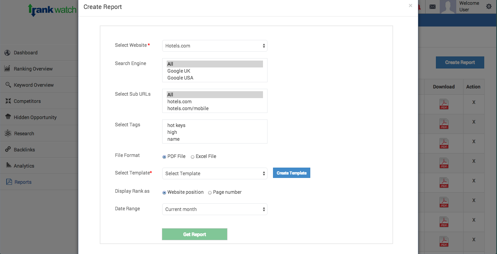Image resolution: width=497 pixels, height=254 pixels.
Task: Change the Date Range selection
Action: (215, 209)
